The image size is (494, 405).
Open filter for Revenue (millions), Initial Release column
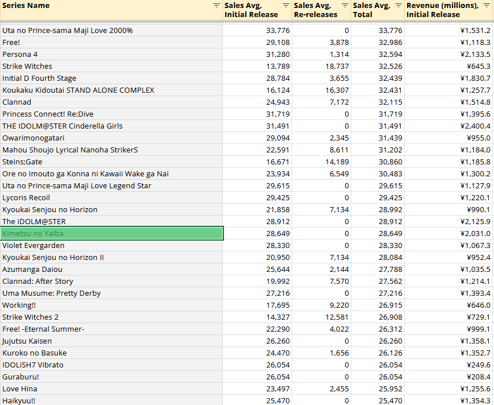pyautogui.click(x=487, y=5)
